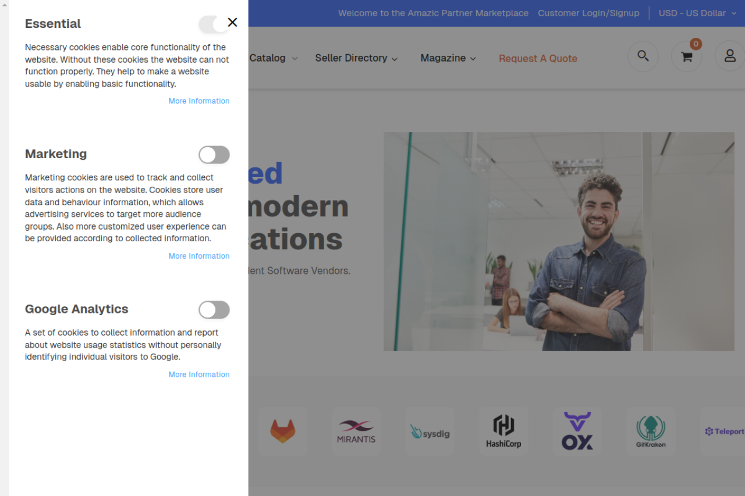This screenshot has height=496, width=745.
Task: Enable the Google Analytics cookies switch
Action: [214, 310]
